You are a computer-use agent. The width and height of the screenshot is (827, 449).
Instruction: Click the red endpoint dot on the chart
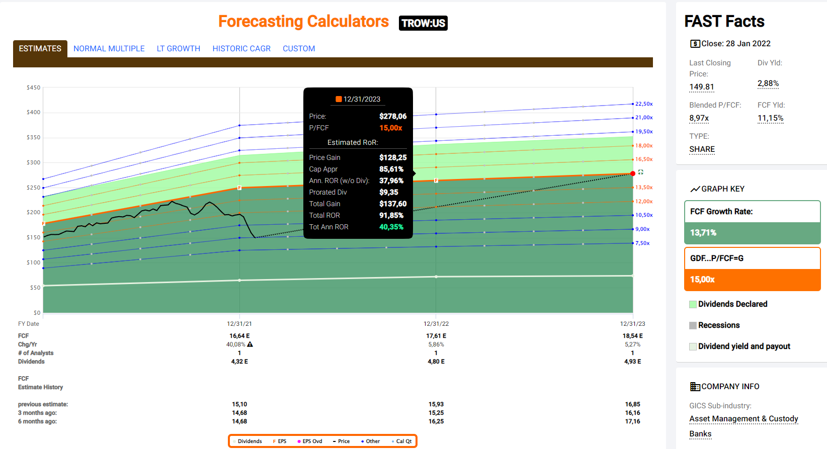click(633, 173)
